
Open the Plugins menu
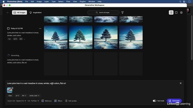(x=83, y=1)
